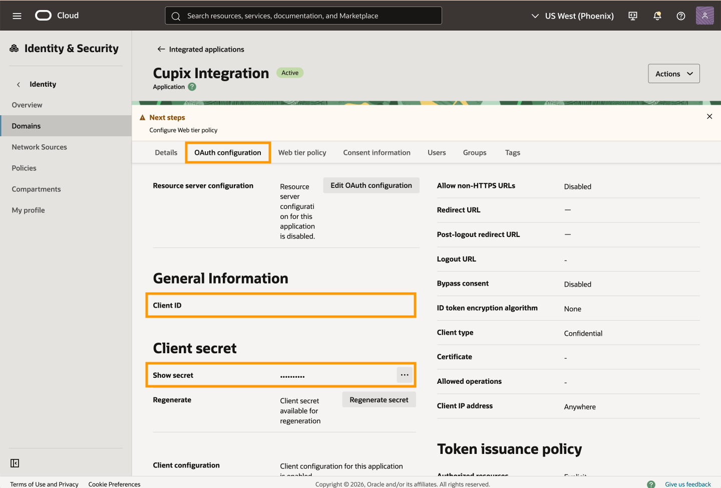Click the Confidential client type value
Viewport: 721px width, 488px height.
tap(583, 333)
